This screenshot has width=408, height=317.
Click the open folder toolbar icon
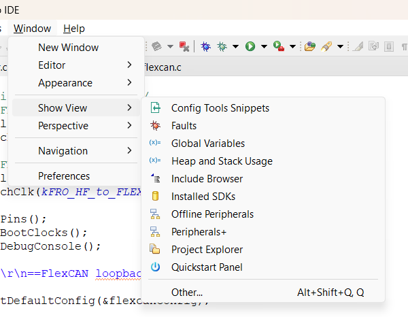click(x=310, y=46)
